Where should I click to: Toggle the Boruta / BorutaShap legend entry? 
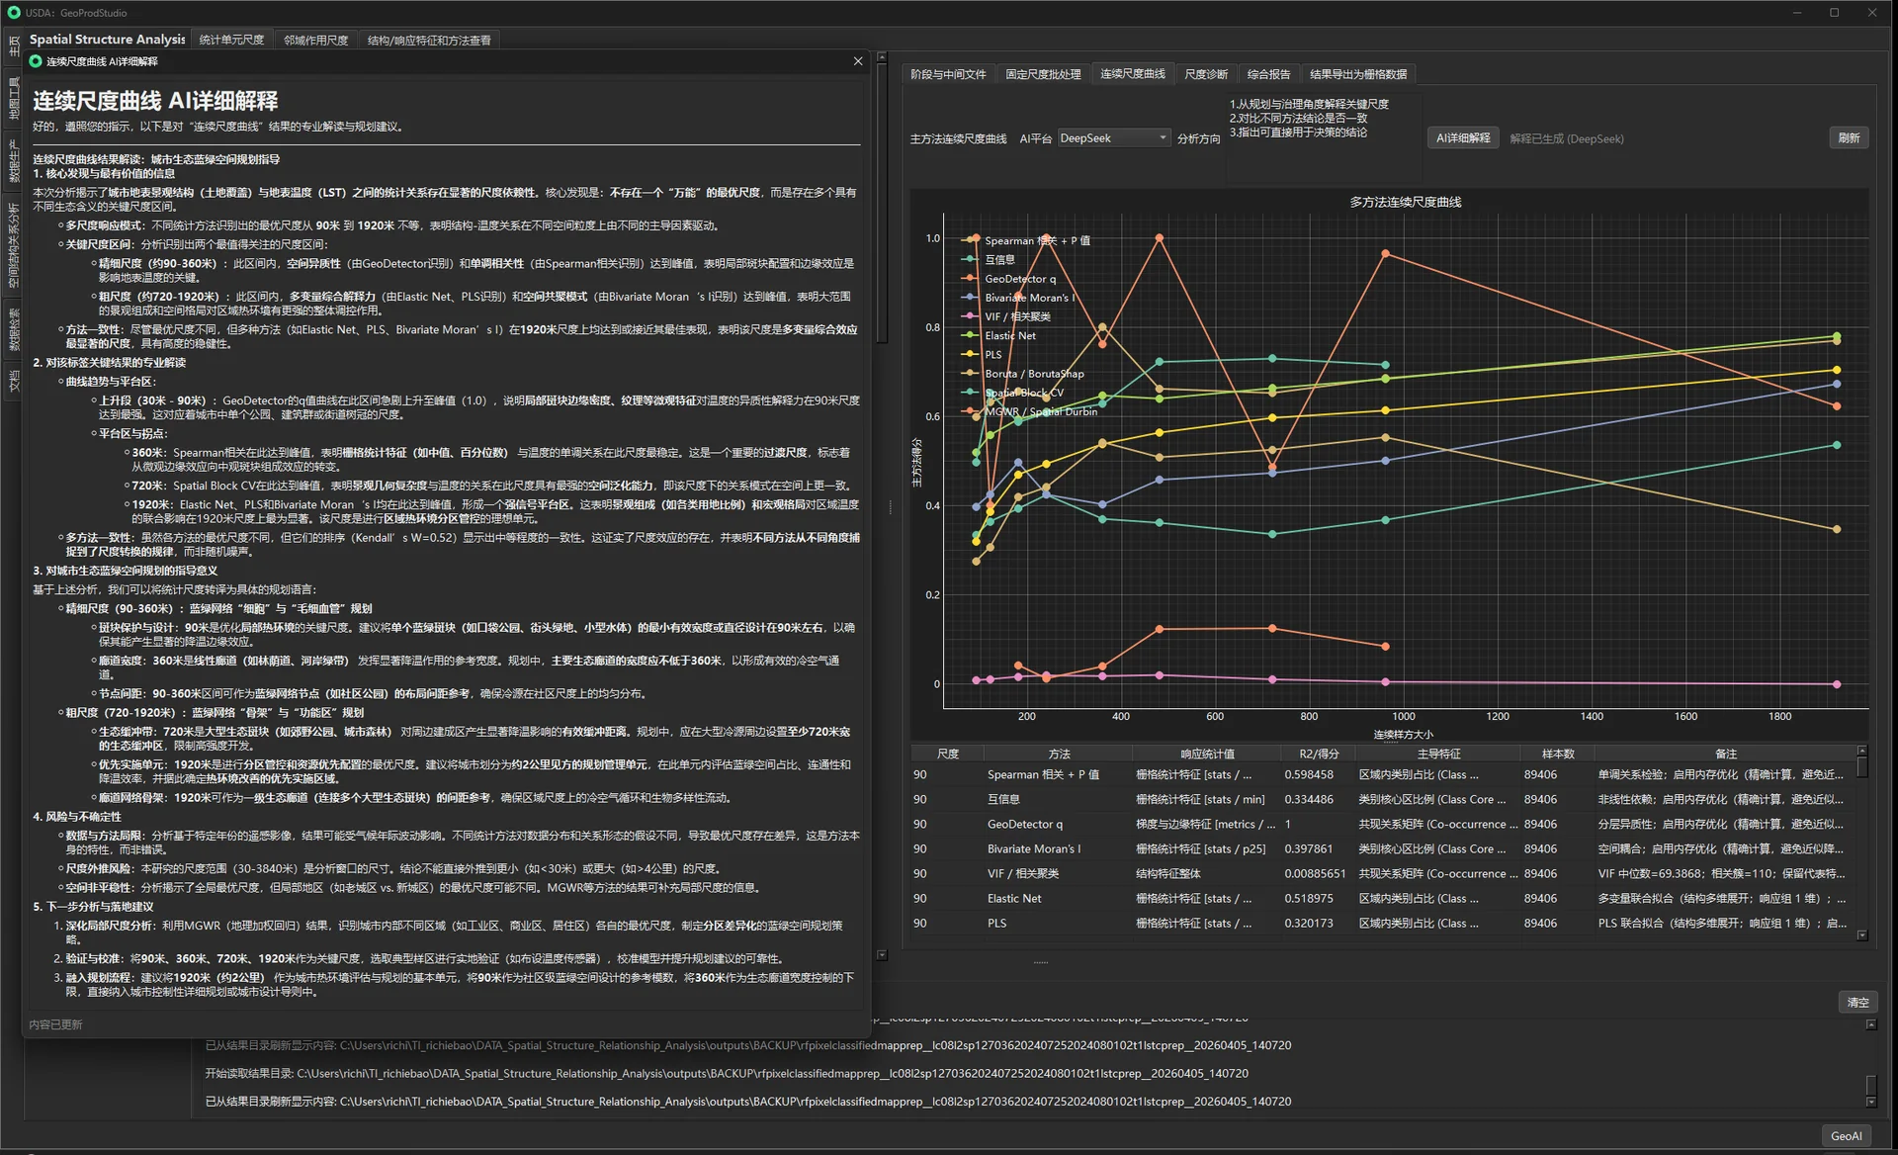1023,374
